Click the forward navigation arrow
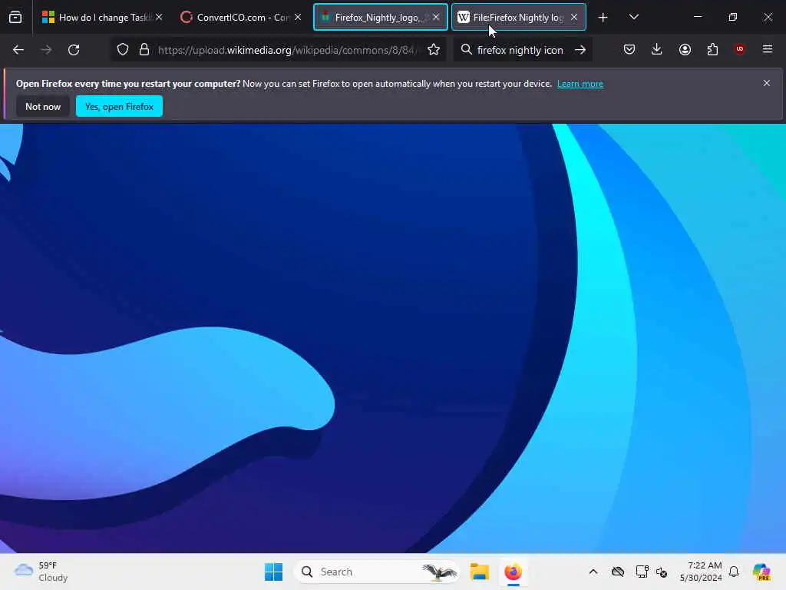Screen dimensions: 786x590 pos(46,50)
